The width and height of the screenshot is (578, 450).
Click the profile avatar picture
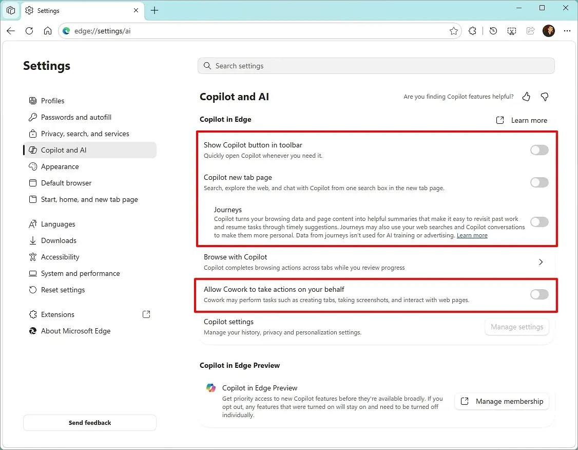549,31
